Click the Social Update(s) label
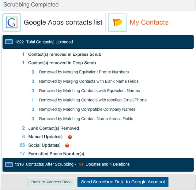The height and width of the screenshot is (190, 196). pyautogui.click(x=44, y=145)
